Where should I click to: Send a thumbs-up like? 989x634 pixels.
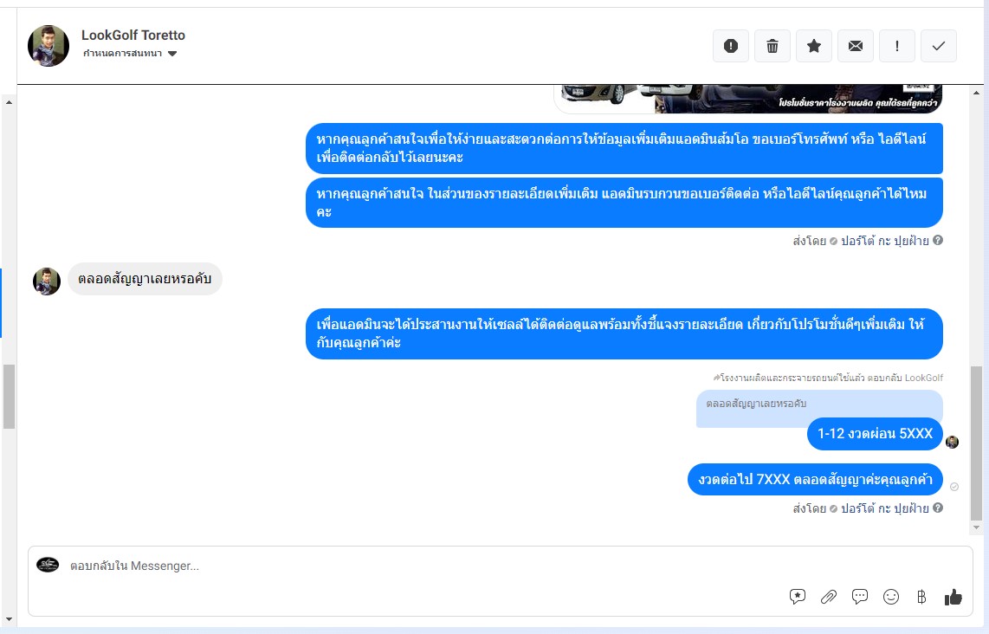click(953, 597)
